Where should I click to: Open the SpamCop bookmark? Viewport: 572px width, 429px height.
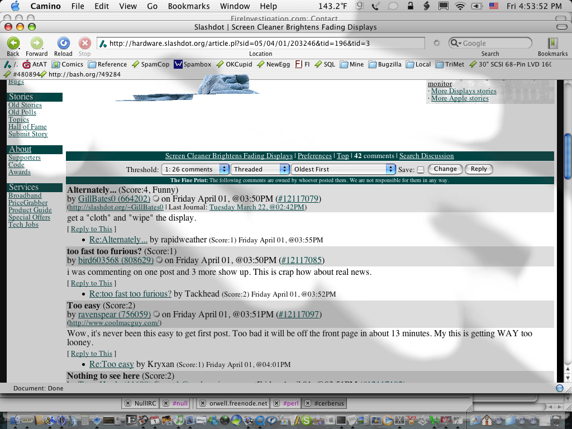(x=151, y=65)
